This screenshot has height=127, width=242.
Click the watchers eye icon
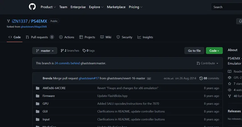pos(230,90)
